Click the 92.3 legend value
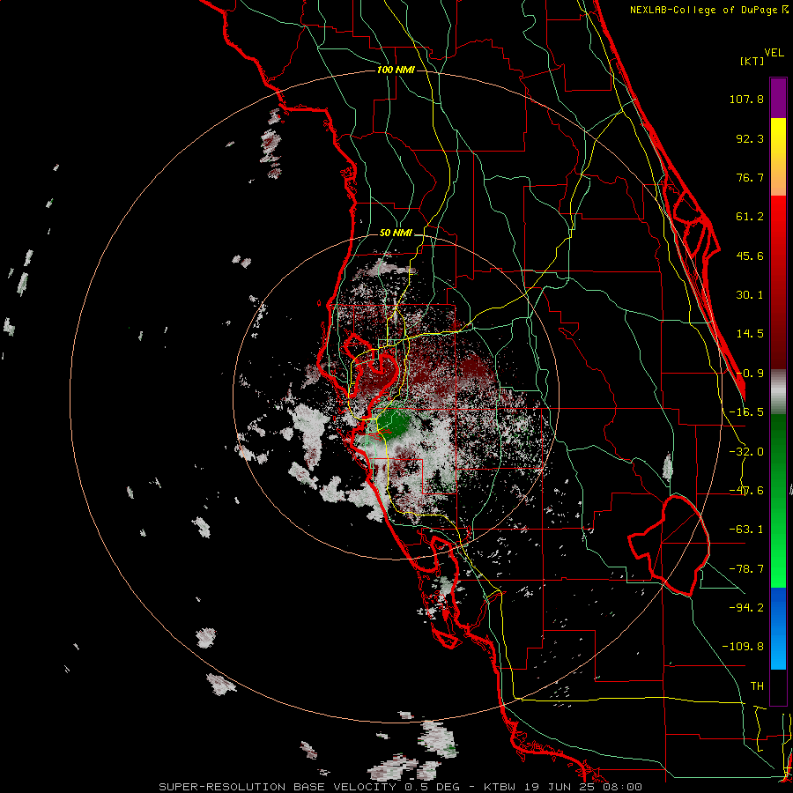793x793 pixels. pos(750,138)
